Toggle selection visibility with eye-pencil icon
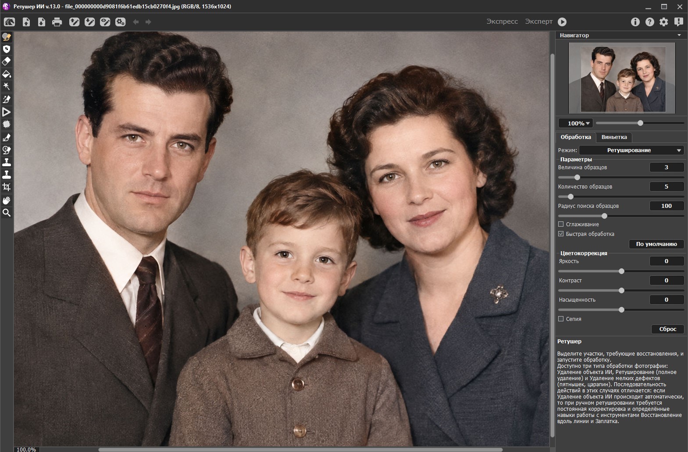 (x=105, y=22)
